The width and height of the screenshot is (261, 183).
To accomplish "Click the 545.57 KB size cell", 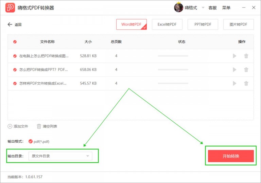I will [88, 83].
